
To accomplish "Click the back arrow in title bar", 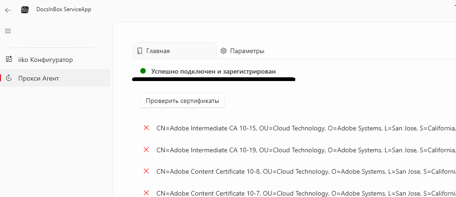I will (x=8, y=10).
